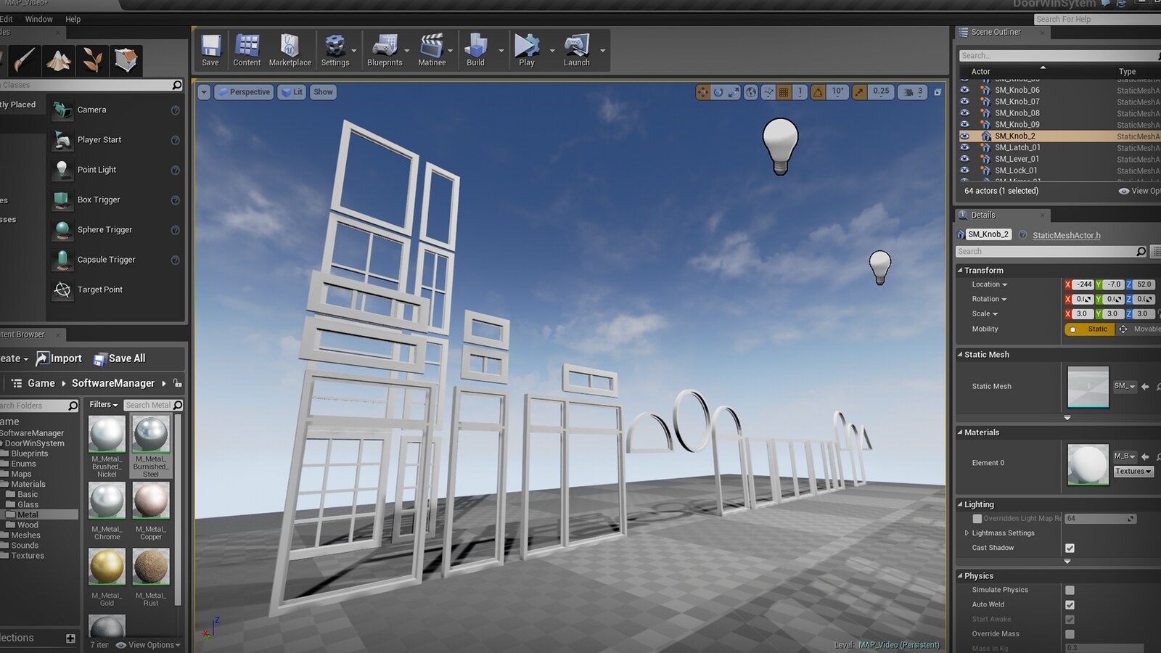Screen dimensions: 1161x653
Task: Collapse the Transform section in Details
Action: 961,270
